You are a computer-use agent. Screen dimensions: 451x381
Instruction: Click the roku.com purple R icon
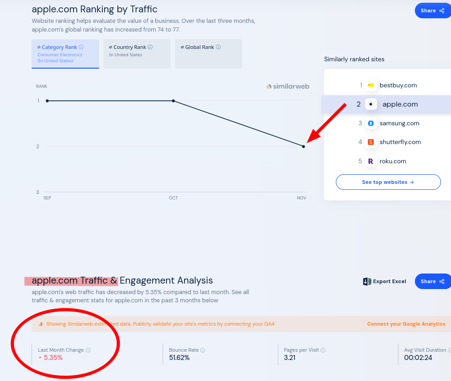click(371, 161)
